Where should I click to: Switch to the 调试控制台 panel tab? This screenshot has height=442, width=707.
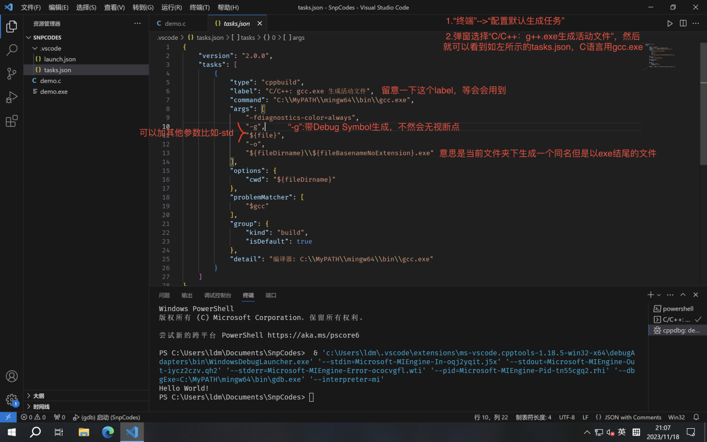[218, 295]
